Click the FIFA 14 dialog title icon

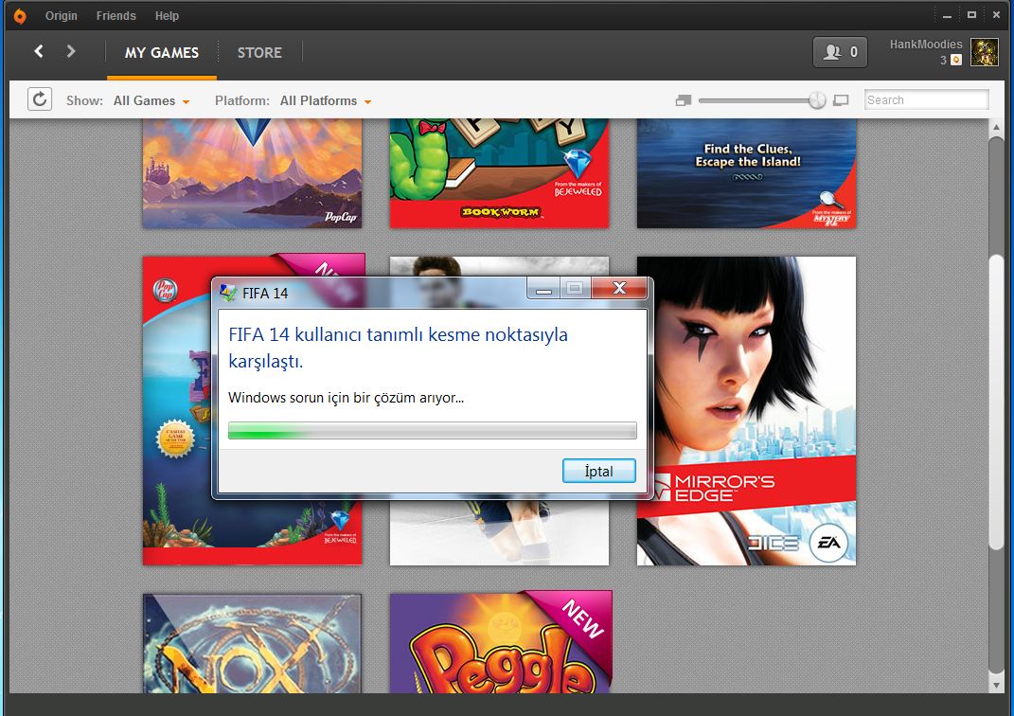pos(227,293)
